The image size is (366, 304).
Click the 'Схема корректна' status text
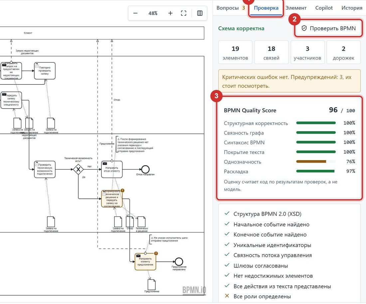point(241,29)
